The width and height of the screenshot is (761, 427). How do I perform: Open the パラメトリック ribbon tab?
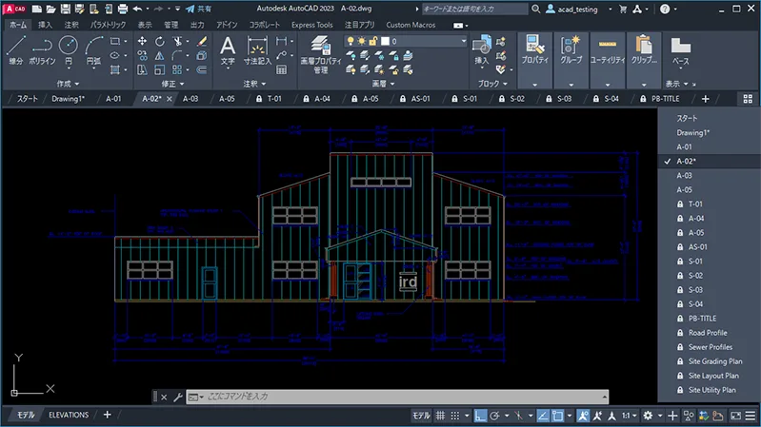pos(108,25)
